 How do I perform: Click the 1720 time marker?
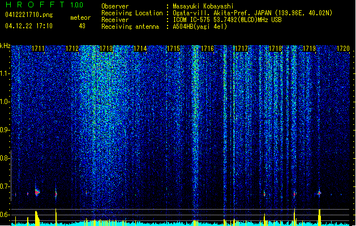coord(343,49)
